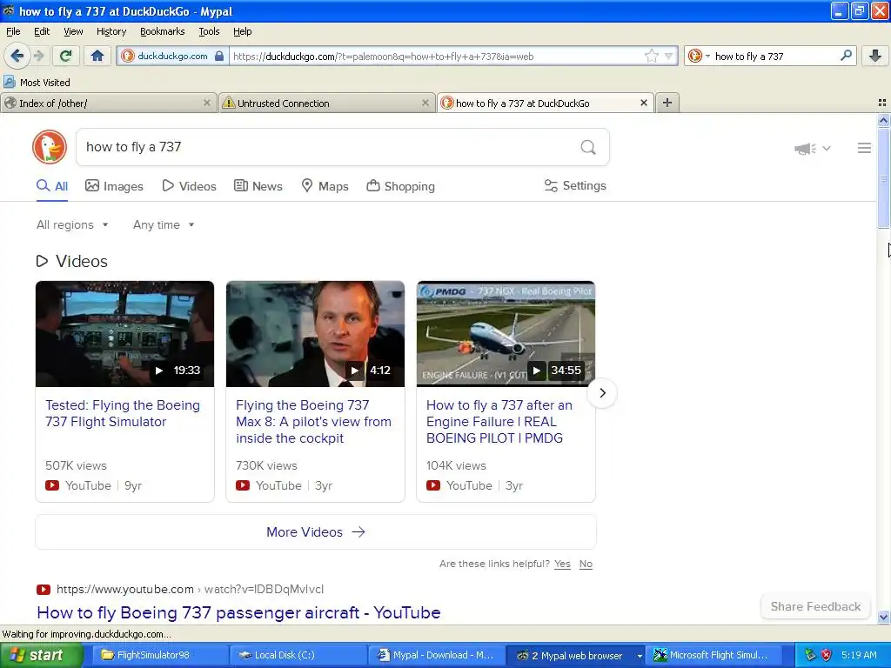This screenshot has width=891, height=668.
Task: Click the search magnifier in DuckDuckGo box
Action: tap(588, 148)
